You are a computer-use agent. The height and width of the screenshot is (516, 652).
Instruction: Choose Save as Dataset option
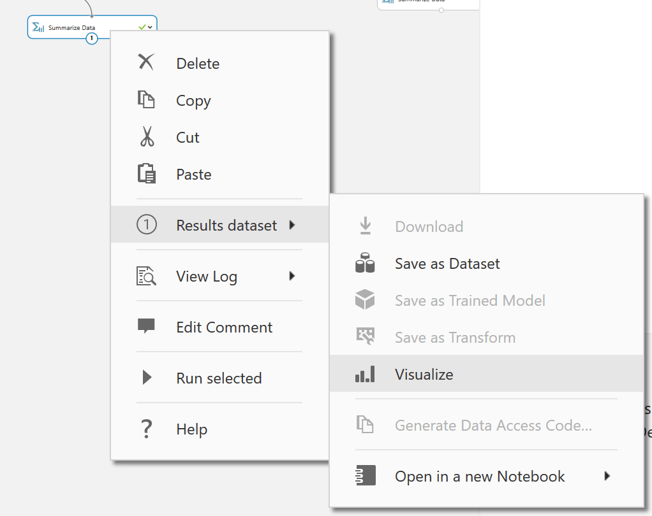point(447,263)
